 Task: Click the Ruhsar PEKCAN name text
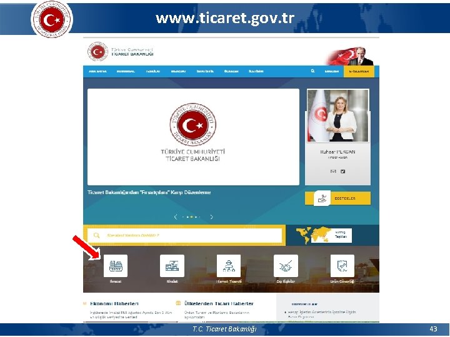[337, 152]
